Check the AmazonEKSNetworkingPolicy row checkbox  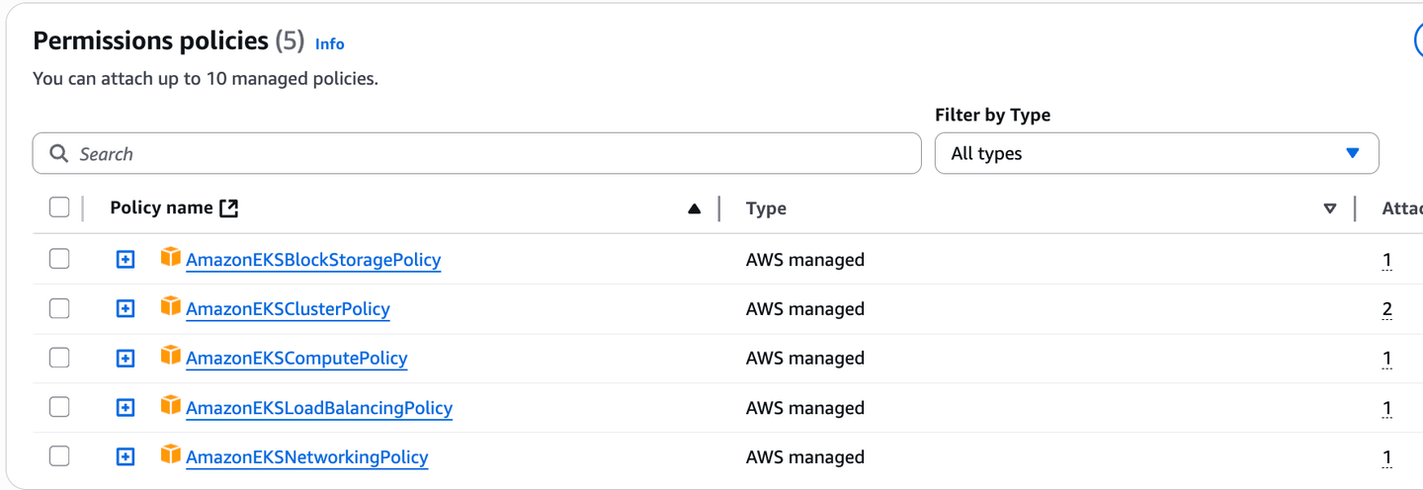point(59,456)
